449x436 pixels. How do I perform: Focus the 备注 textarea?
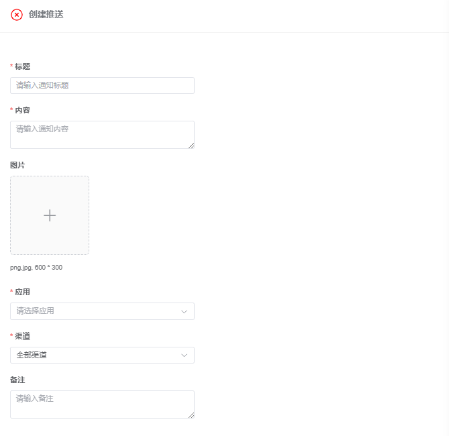(x=102, y=404)
